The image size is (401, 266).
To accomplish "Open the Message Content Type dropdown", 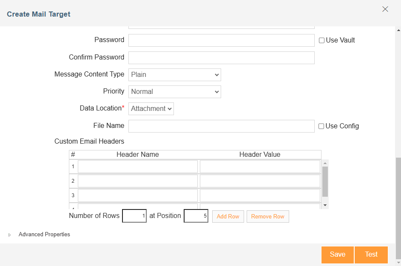I will pyautogui.click(x=175, y=75).
